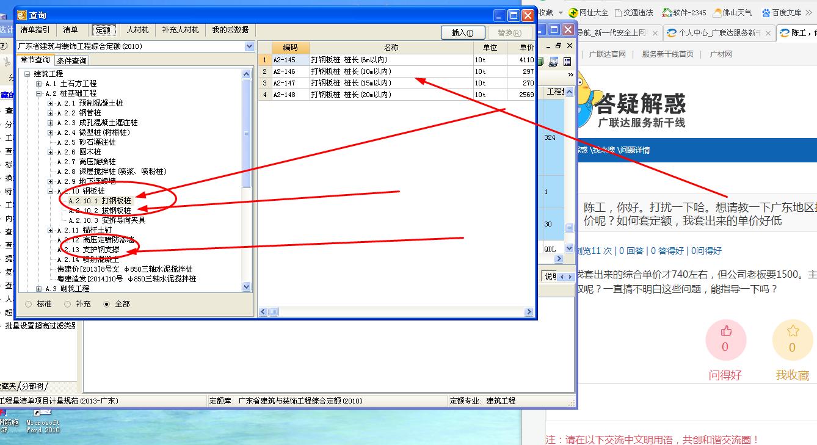Viewport: 817px width, 445px height.
Task: Click the 批量设置超高过滤类别 item in sidebar
Action: [40, 326]
